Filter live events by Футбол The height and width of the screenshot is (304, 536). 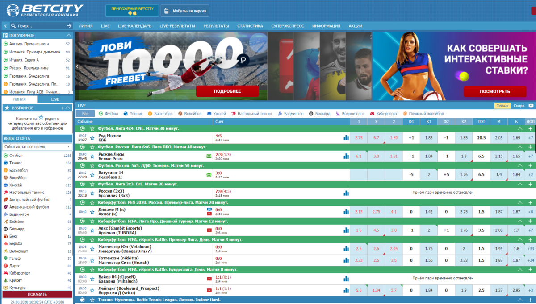108,114
